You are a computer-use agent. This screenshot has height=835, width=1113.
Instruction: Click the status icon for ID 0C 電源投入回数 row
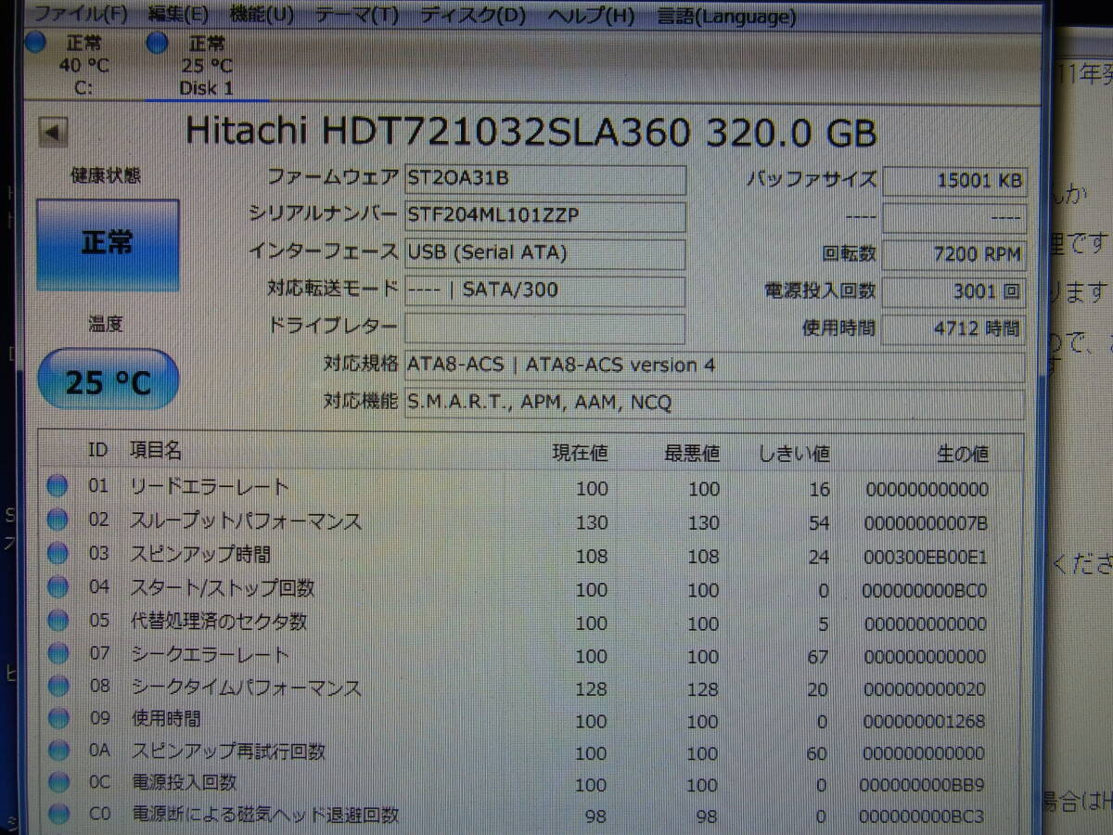pyautogui.click(x=58, y=782)
